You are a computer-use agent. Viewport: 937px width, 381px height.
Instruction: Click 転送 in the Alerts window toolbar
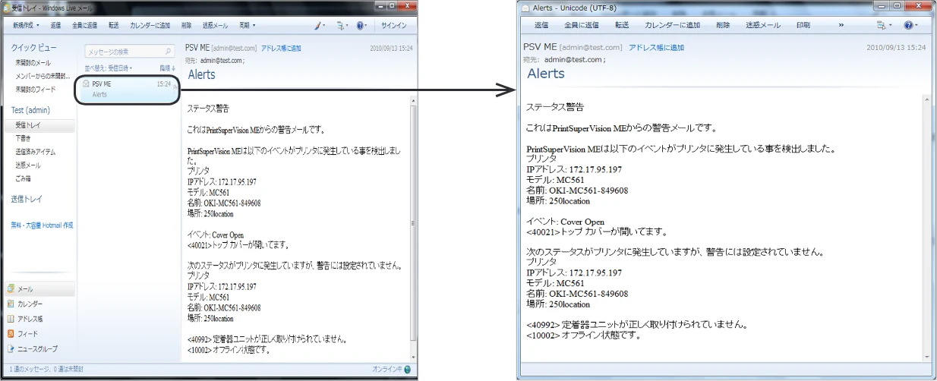(622, 25)
